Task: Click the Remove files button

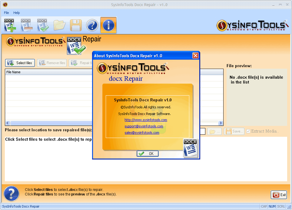Action: coord(52,63)
